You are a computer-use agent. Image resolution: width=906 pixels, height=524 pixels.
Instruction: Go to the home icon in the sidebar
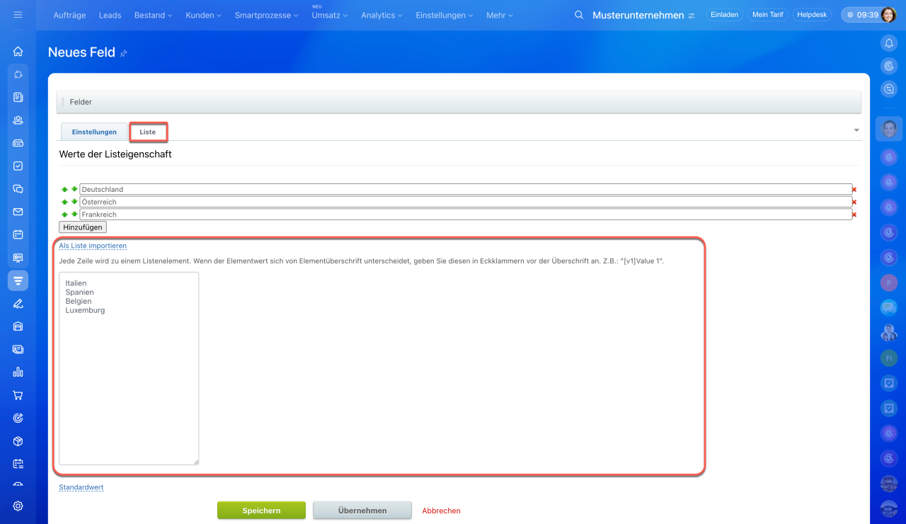click(18, 51)
